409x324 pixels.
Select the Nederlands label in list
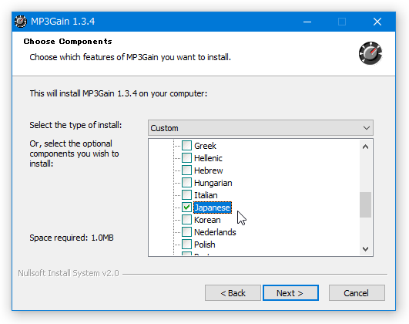[x=215, y=232]
